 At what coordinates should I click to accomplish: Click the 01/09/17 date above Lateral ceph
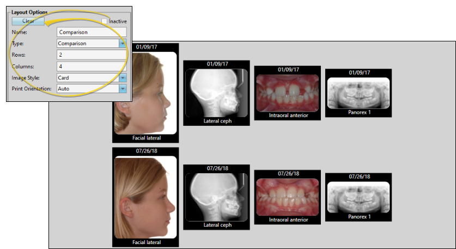tap(217, 64)
